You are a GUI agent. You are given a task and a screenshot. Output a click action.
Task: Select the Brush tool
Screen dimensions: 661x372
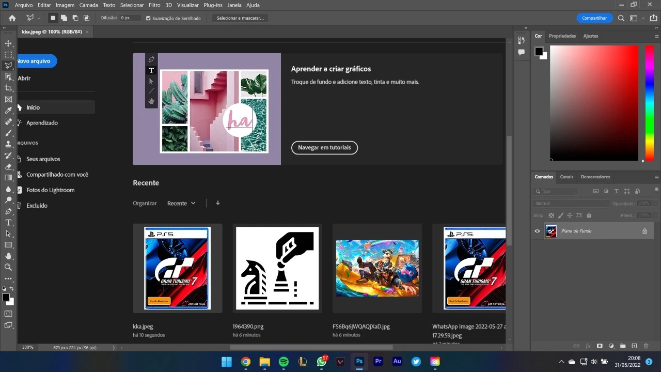[8, 133]
